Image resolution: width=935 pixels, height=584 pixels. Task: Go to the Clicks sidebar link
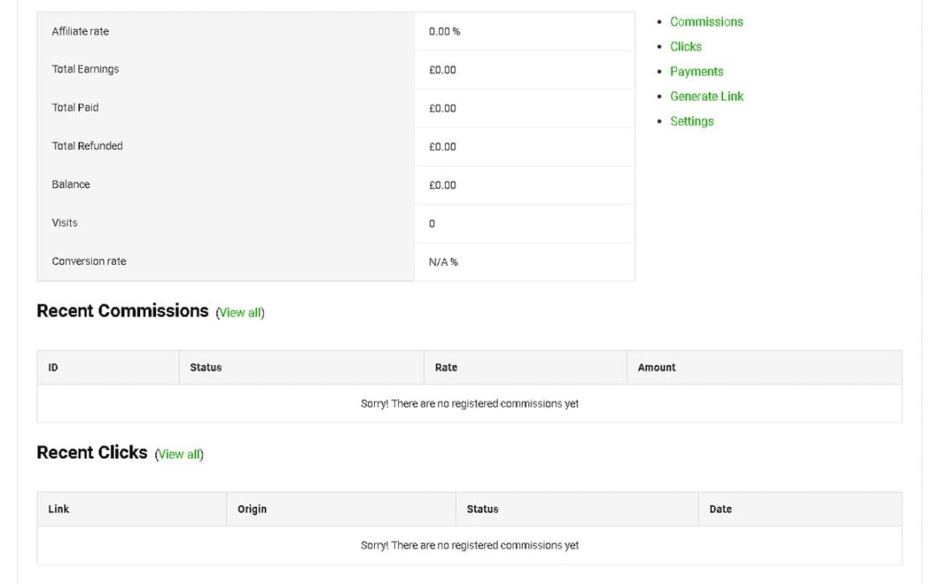[x=686, y=47]
